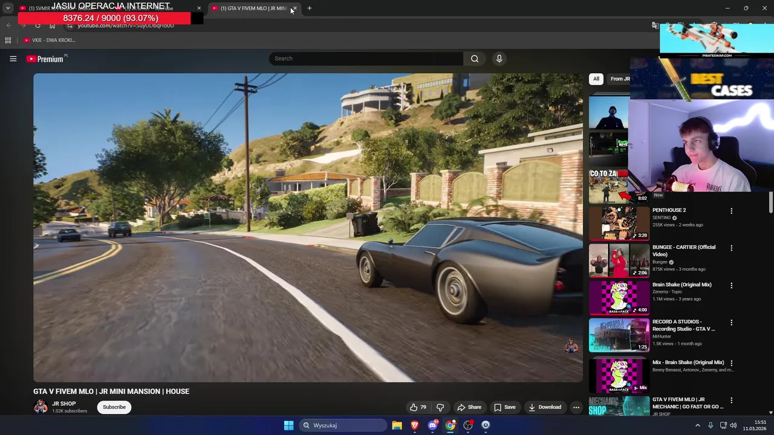Click the page vertical scrollbar
The height and width of the screenshot is (435, 774).
pyautogui.click(x=771, y=202)
